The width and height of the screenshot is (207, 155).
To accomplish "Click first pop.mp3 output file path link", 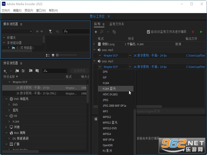I will tap(195, 55).
